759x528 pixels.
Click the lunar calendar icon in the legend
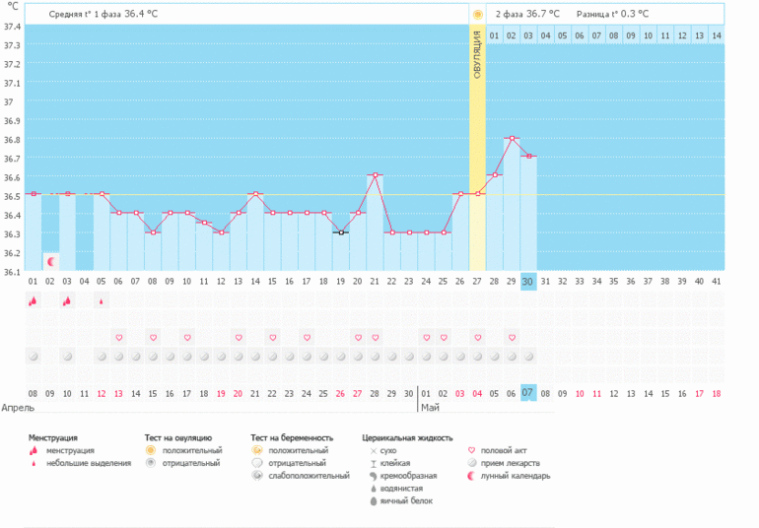[471, 476]
